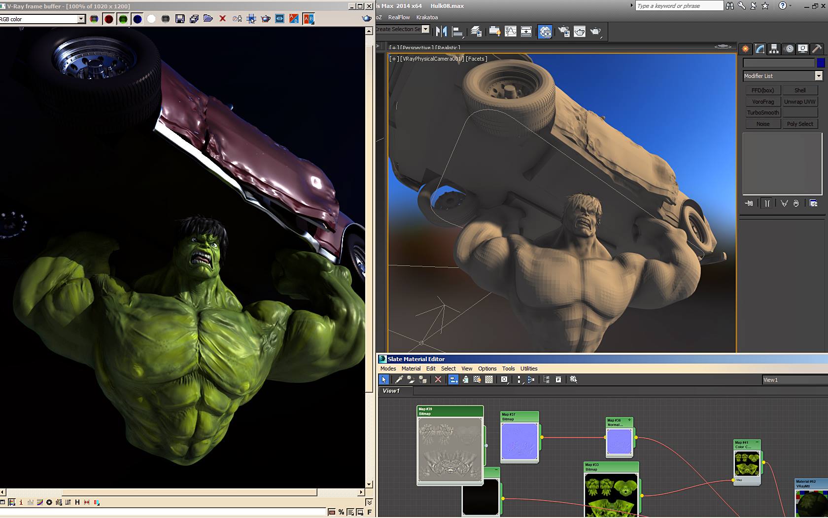Screen dimensions: 828x518
Task: Click the Poly Select modifier button
Action: click(800, 124)
